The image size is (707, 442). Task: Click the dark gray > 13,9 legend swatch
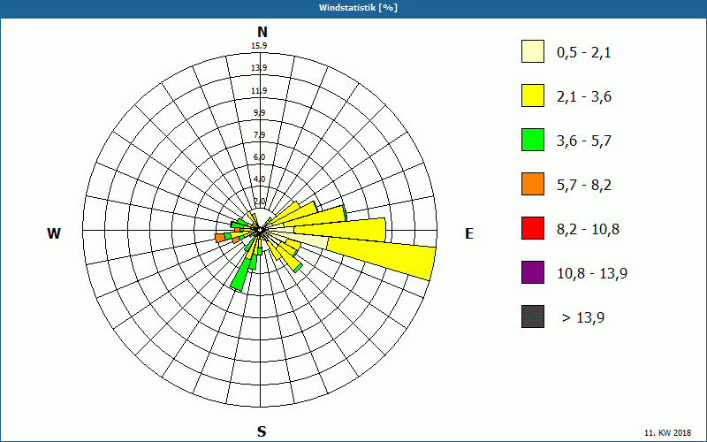[533, 316]
